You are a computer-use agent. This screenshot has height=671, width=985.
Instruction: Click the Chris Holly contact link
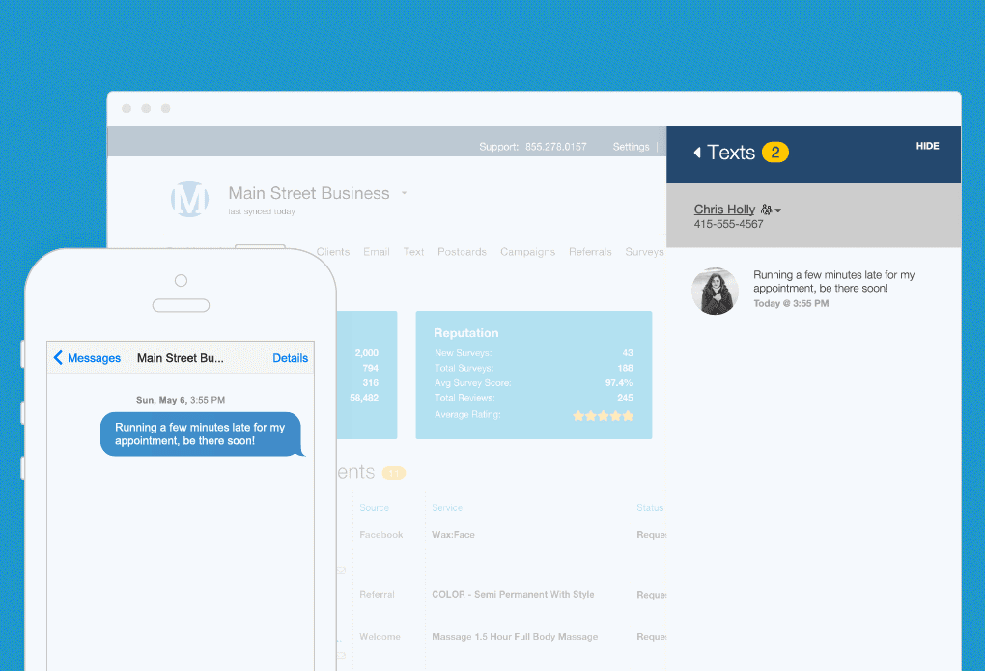(x=724, y=210)
